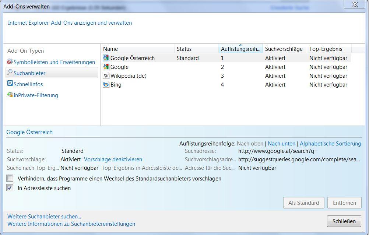Click Vorschläge deaktivieren link
The height and width of the screenshot is (235, 369).
[x=113, y=159]
